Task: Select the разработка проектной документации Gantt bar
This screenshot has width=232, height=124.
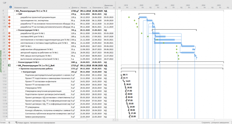Action: click(x=143, y=17)
